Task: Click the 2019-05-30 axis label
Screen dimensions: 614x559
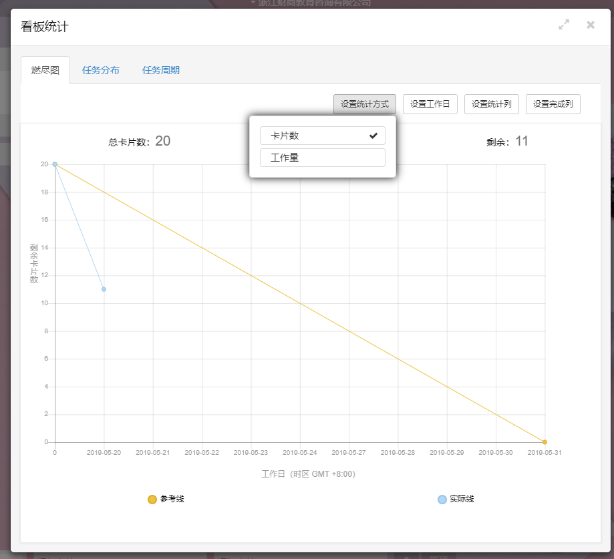Action: (496, 453)
